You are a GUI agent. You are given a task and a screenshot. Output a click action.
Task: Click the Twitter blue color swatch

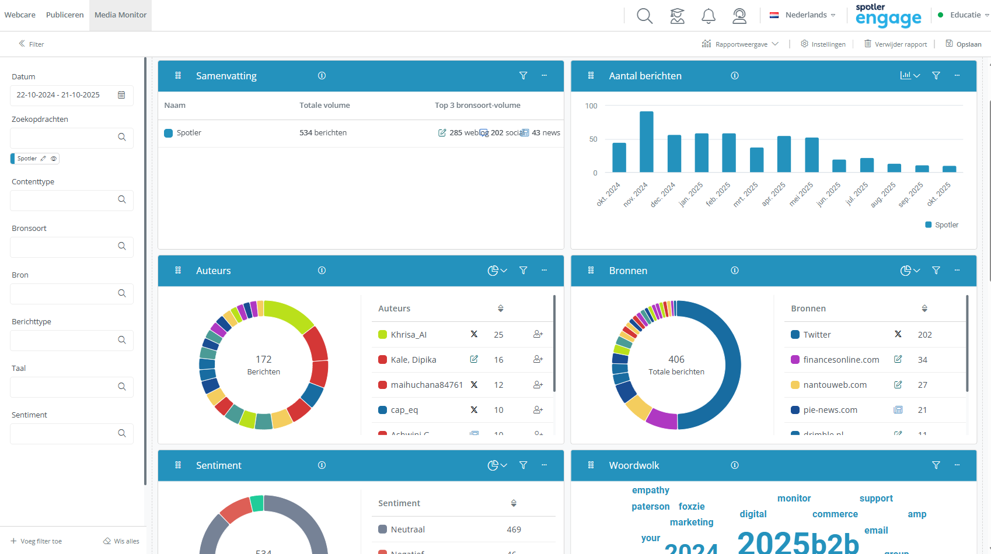pos(795,335)
